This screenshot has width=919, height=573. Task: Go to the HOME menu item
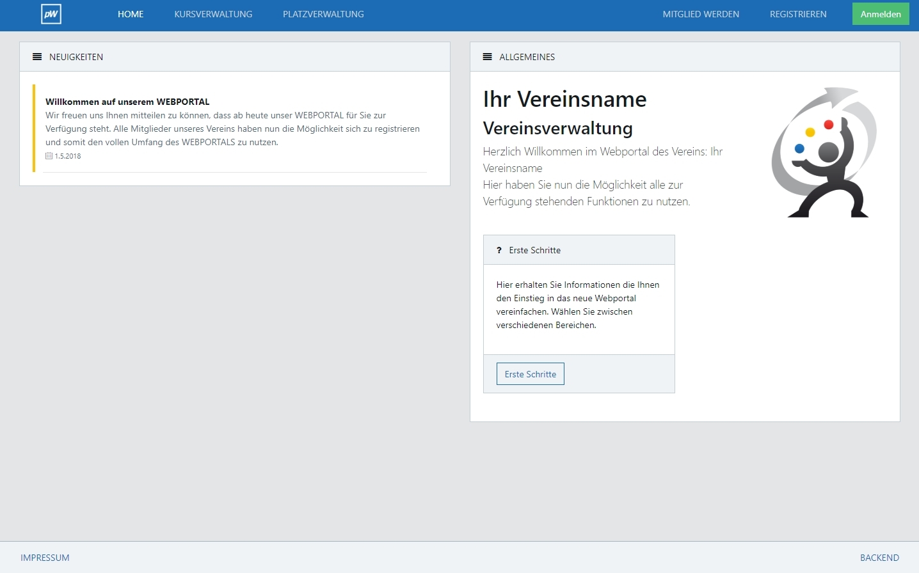pos(131,14)
